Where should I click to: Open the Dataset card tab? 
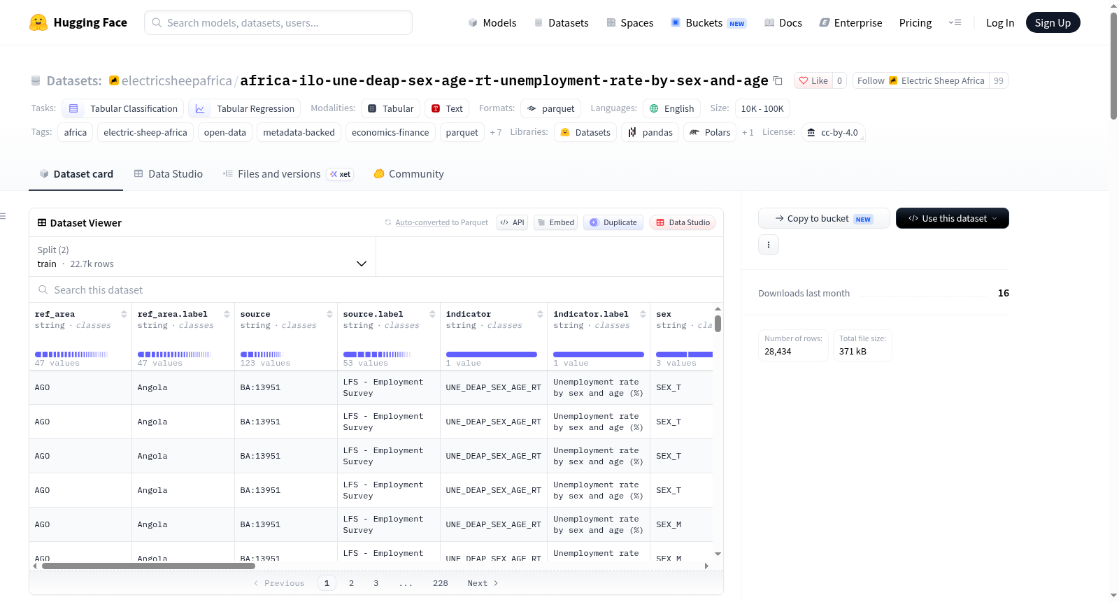pos(76,174)
